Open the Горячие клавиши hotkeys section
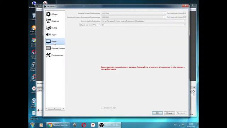Image resolution: width=227 pixels, height=128 pixels. click(x=55, y=48)
